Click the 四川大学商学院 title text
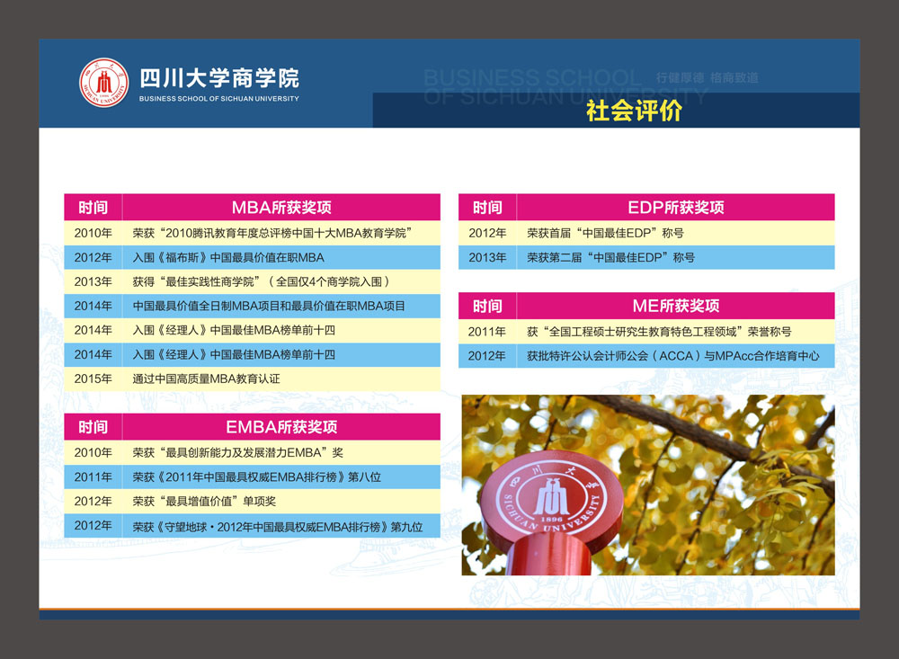The image size is (899, 659). click(219, 78)
